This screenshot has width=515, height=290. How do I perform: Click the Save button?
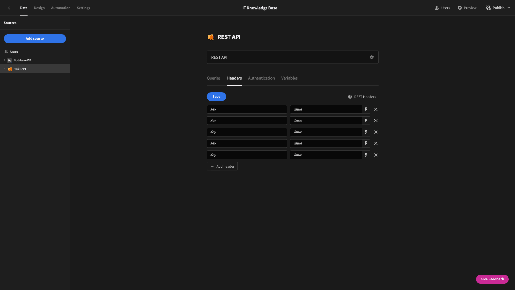216,97
